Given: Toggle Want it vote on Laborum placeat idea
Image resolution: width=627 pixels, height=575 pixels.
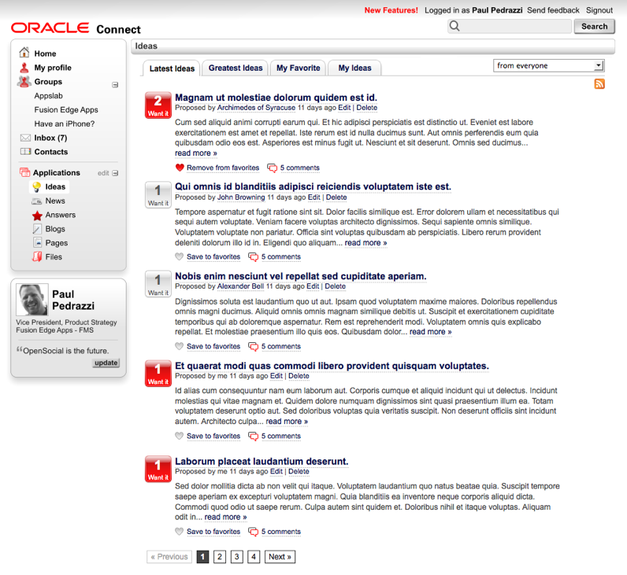Looking at the screenshot, I should [158, 469].
